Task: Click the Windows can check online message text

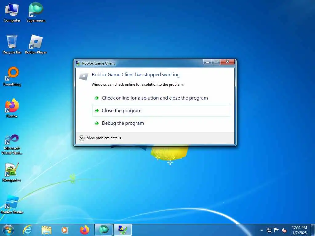Action: tap(138, 85)
